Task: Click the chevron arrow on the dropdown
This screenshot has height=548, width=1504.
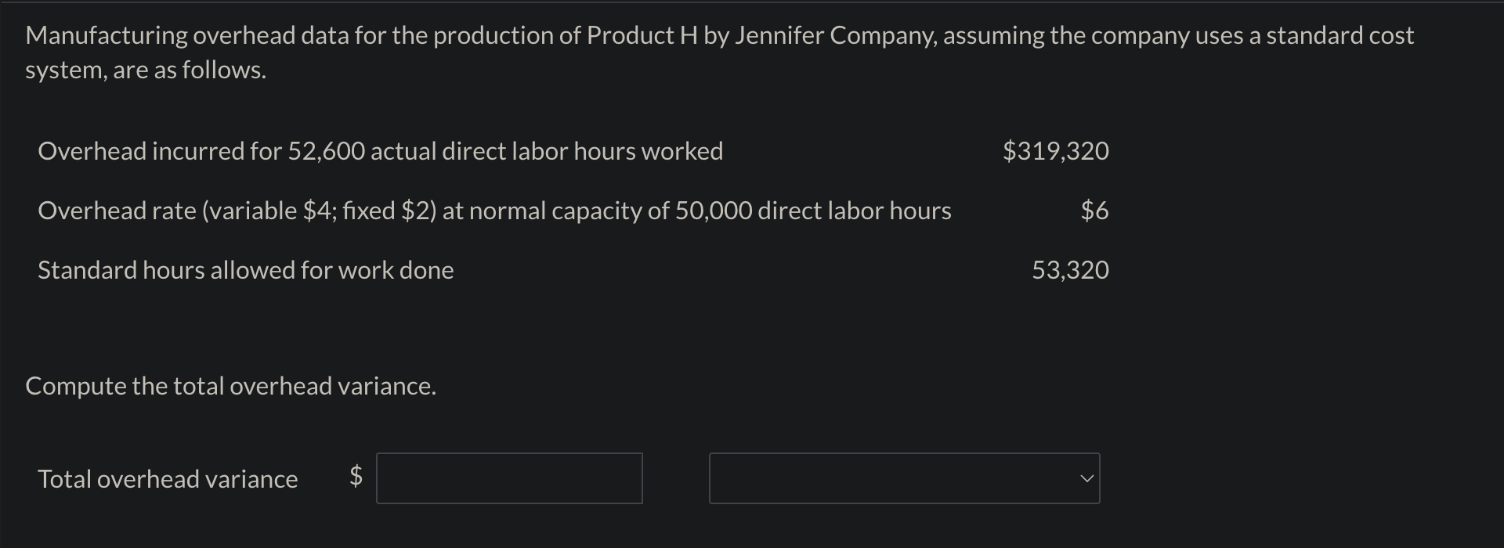Action: (x=1086, y=478)
